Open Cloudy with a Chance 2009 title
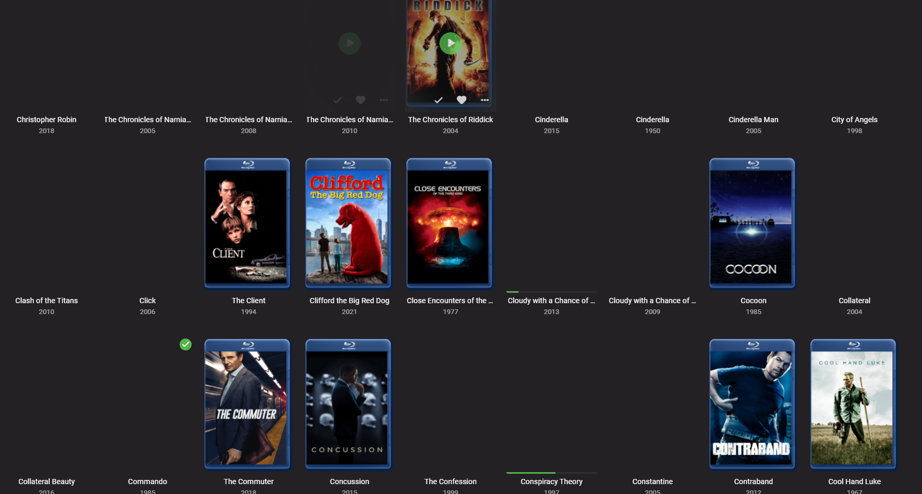The width and height of the screenshot is (922, 494). tap(652, 301)
